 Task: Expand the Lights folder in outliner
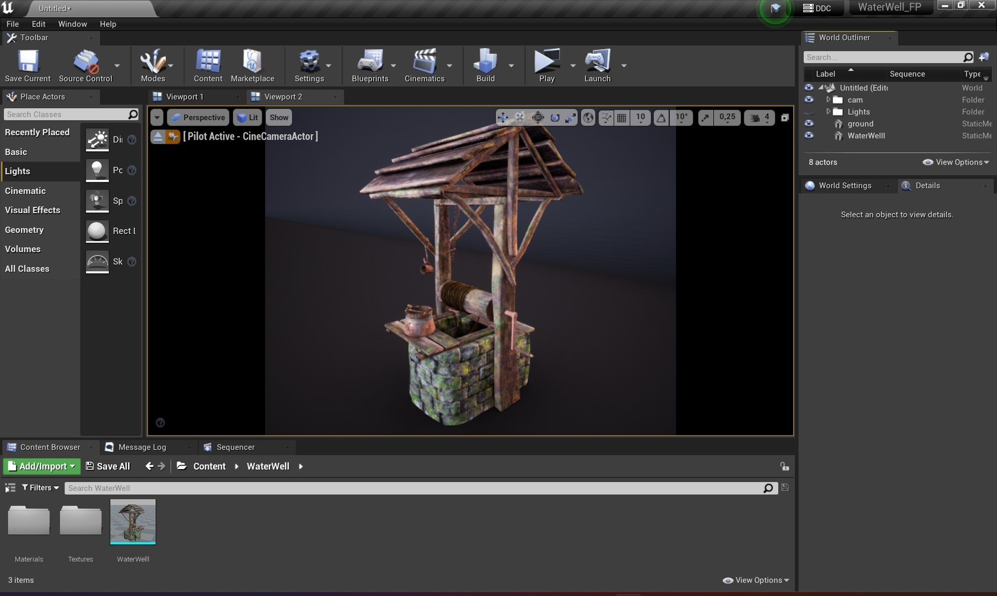coord(828,111)
